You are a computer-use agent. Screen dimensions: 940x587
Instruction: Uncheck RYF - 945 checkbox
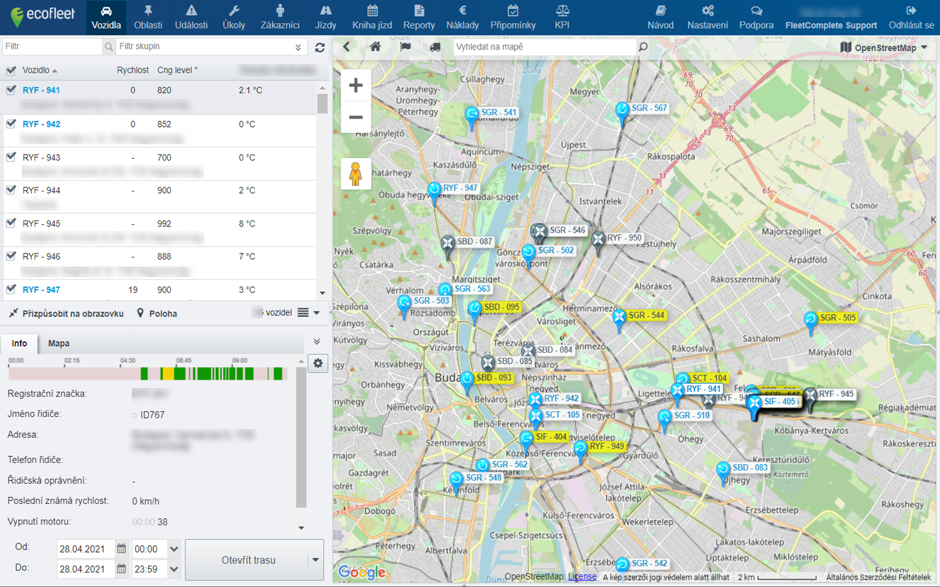tap(11, 223)
